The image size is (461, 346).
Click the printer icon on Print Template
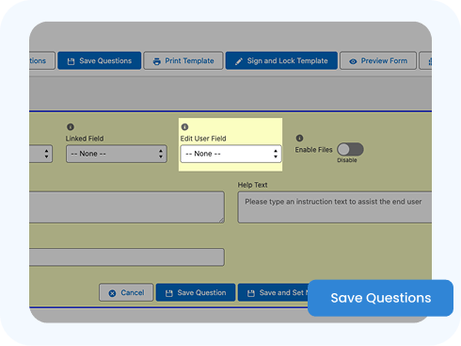pos(156,61)
